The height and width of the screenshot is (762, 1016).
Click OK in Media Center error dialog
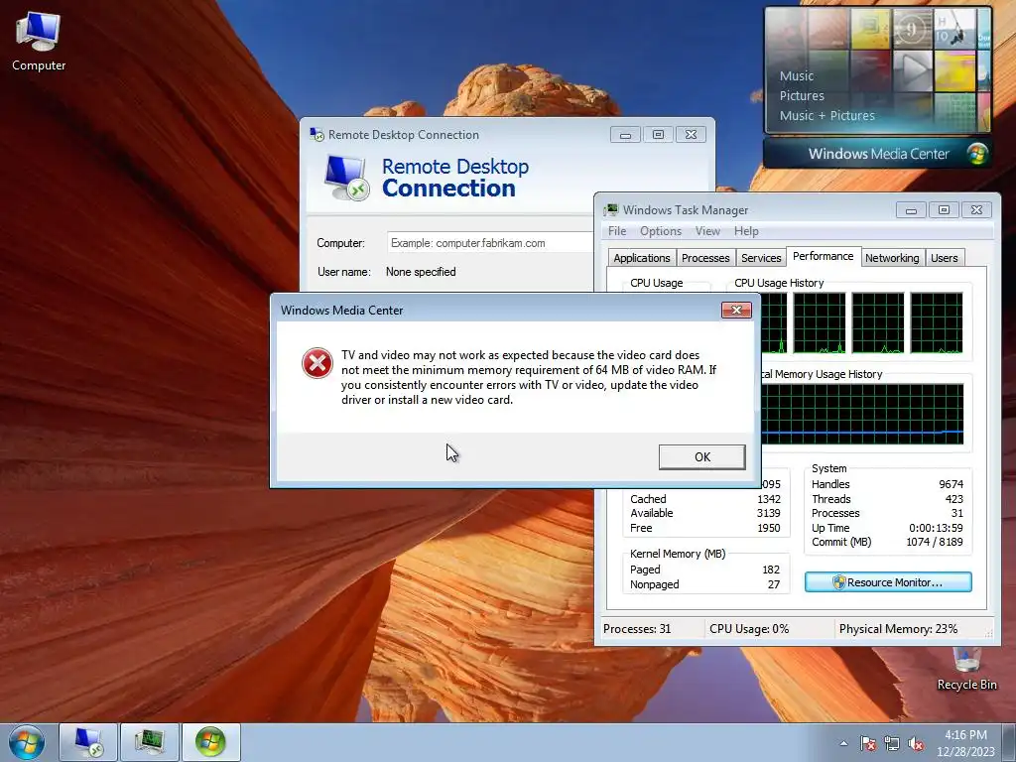point(701,456)
